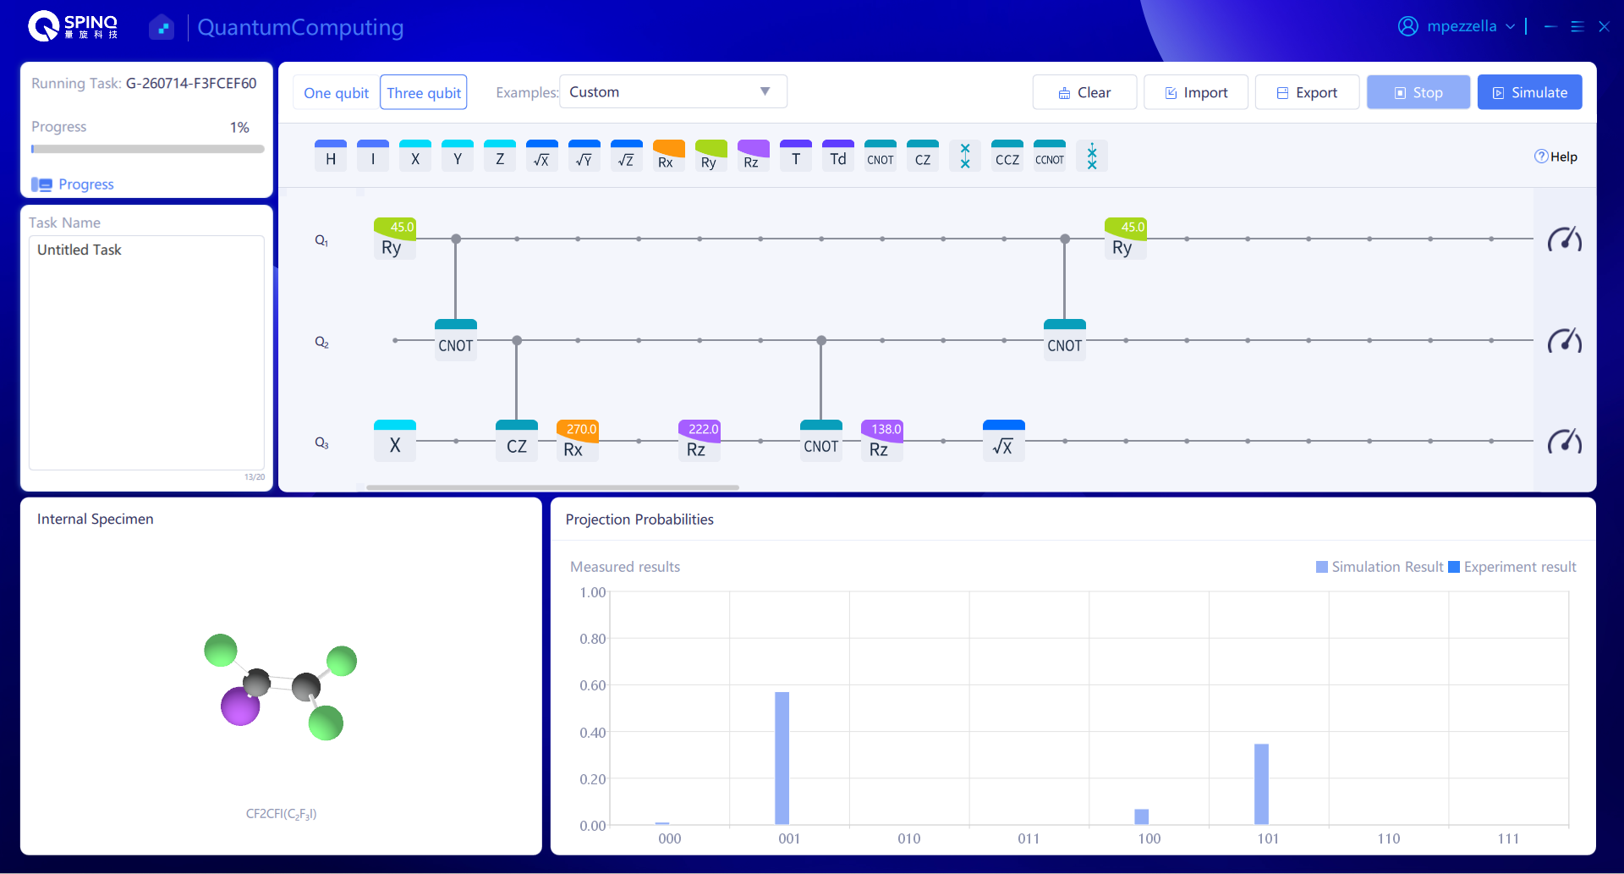Viewport: 1624px width, 874px height.
Task: Click the circuit horizontal scrollbar
Action: tap(552, 487)
